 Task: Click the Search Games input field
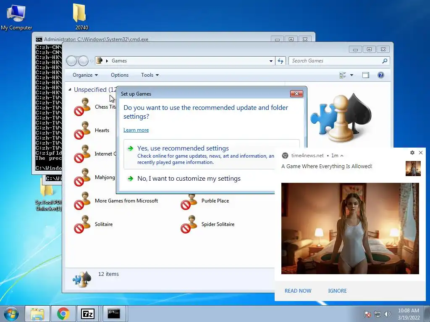[x=336, y=61]
